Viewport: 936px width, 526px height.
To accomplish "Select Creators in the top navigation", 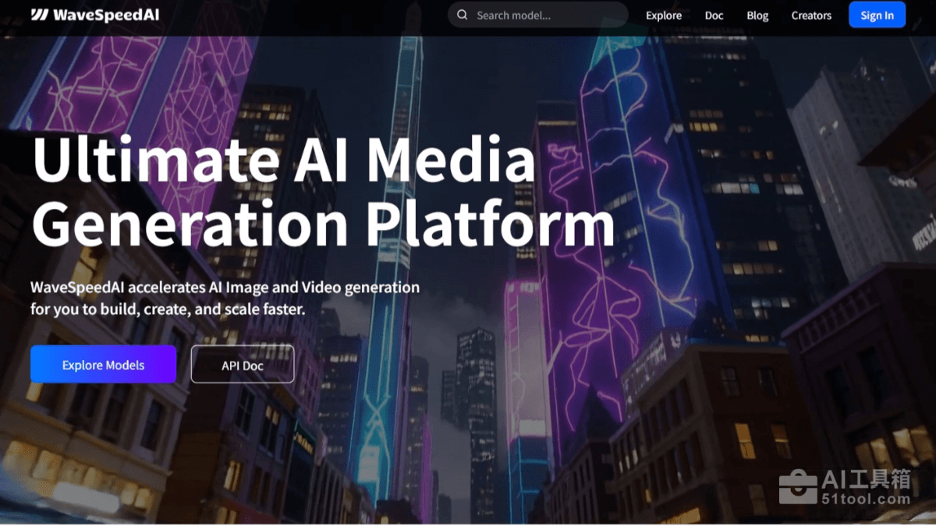I will 811,16.
